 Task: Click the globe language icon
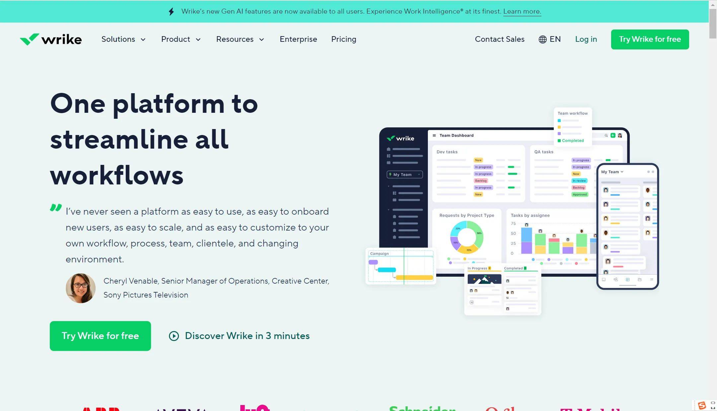coord(542,39)
